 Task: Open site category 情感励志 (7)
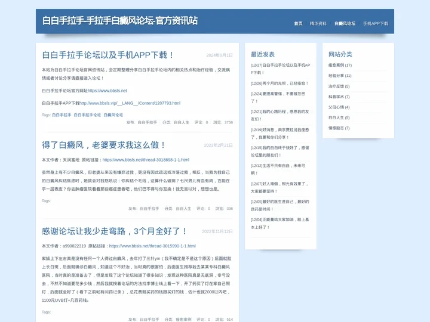pyautogui.click(x=339, y=128)
